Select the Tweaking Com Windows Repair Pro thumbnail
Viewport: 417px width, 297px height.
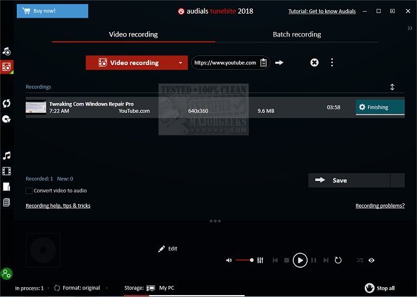click(x=36, y=107)
